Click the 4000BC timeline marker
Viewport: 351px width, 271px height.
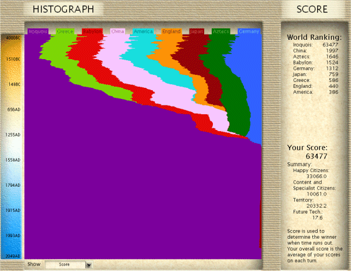tap(13, 37)
